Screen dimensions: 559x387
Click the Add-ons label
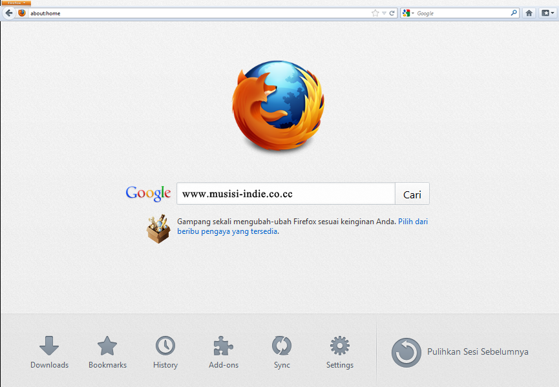tap(224, 365)
